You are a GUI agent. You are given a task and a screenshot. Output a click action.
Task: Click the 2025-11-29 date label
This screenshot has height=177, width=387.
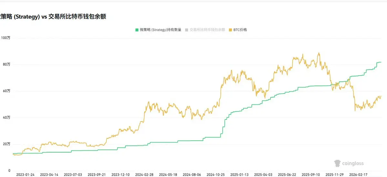coord(335,174)
